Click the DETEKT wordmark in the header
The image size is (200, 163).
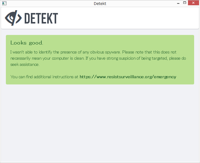[x=41, y=19]
